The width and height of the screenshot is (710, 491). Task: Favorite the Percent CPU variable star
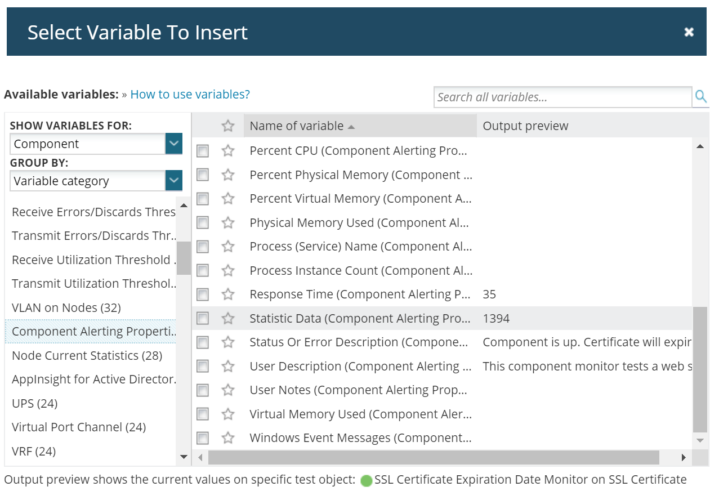coord(228,151)
